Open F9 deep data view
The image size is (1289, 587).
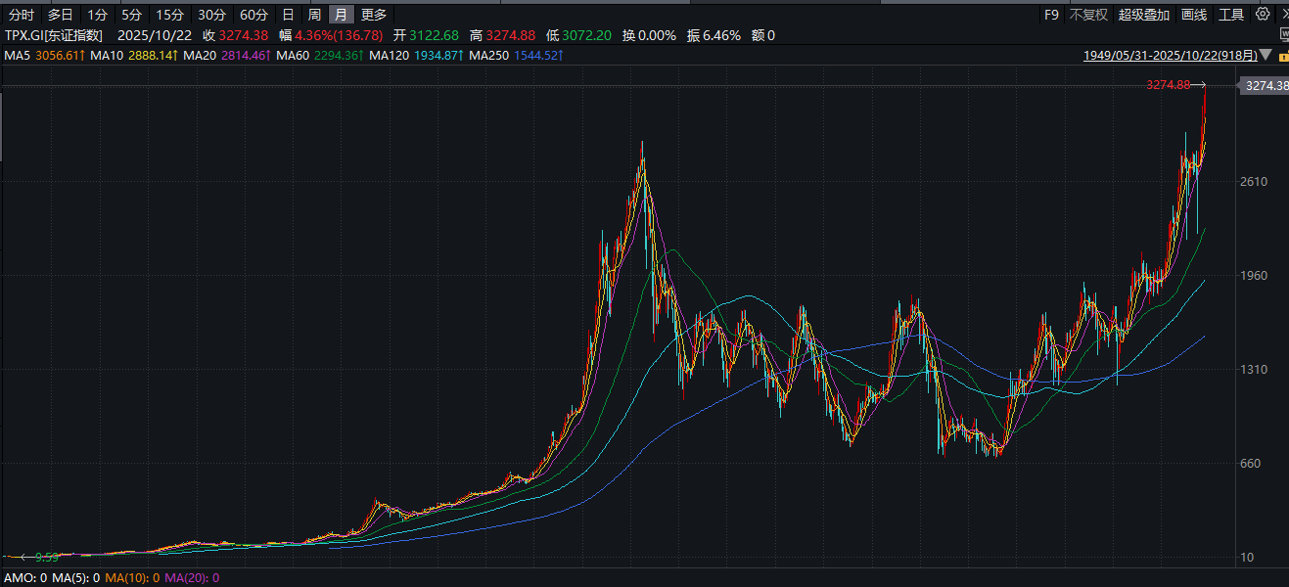[x=1051, y=15]
